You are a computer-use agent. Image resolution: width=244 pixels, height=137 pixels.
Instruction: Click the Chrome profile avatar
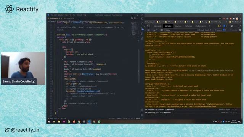coord(237,19)
